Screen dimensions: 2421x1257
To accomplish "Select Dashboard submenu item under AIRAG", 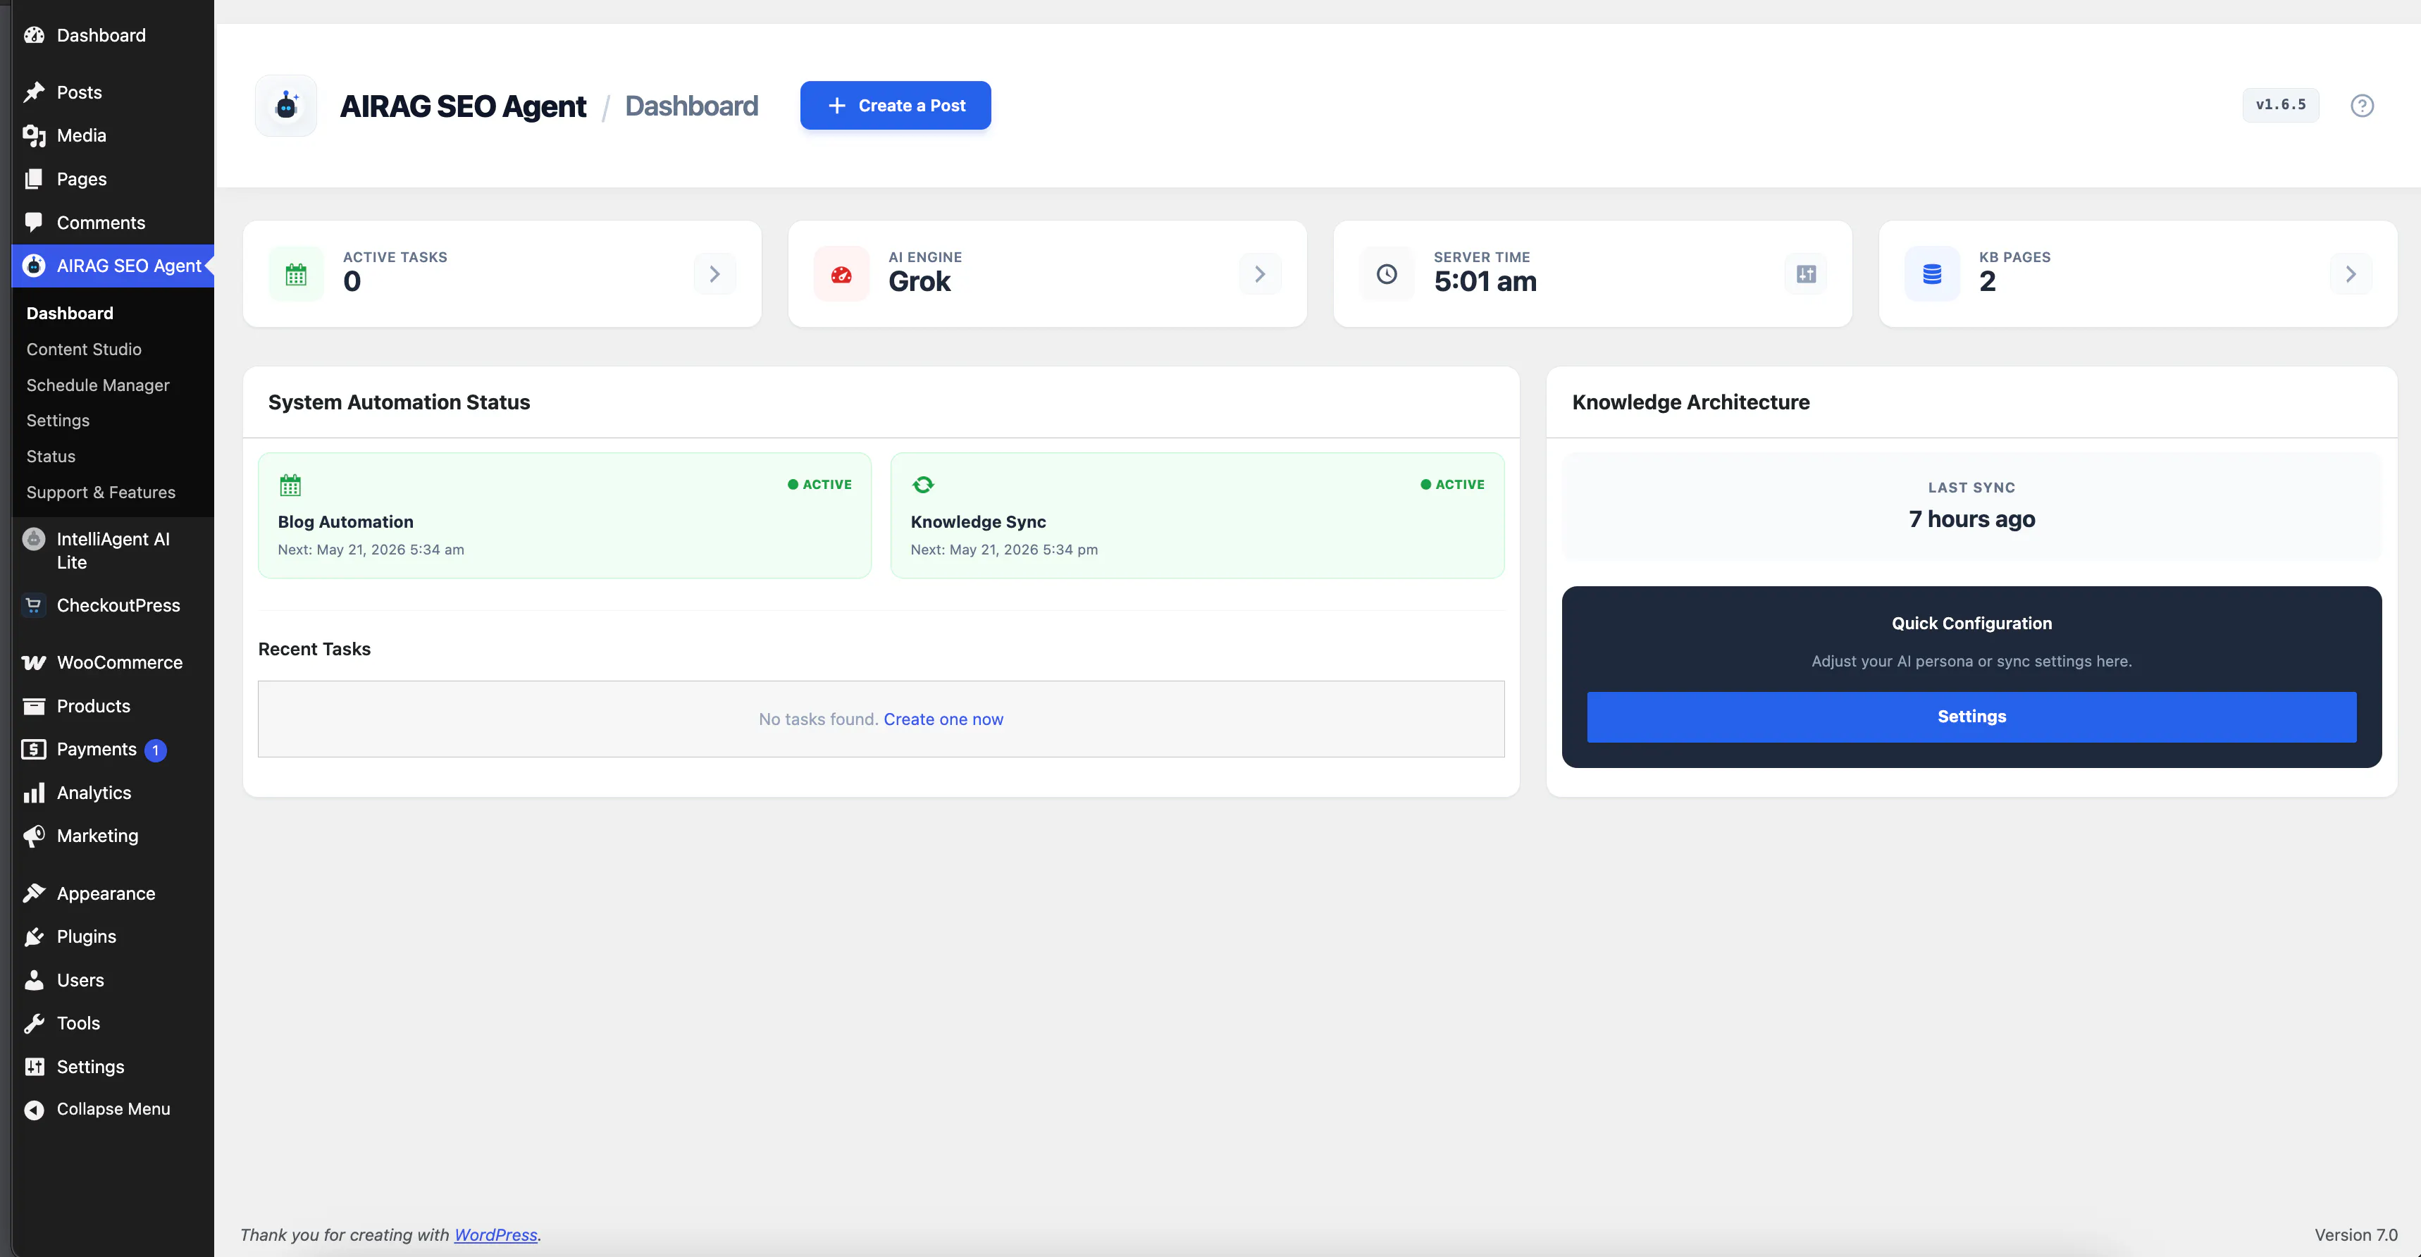I will tap(70, 313).
